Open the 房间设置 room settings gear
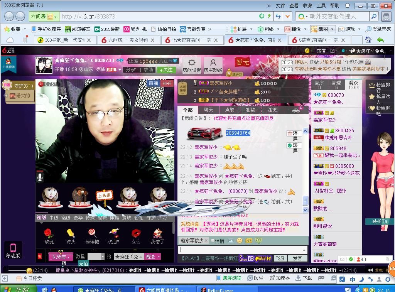The width and height of the screenshot is (395, 292). (x=192, y=65)
